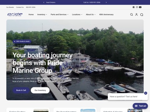The height and width of the screenshot is (112, 150).
Task: Open the Our Brands link
Action: [x=10, y=7]
